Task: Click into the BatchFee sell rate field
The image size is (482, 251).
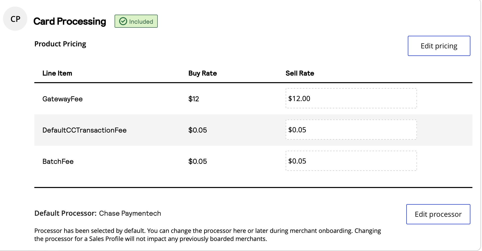Action: [351, 161]
